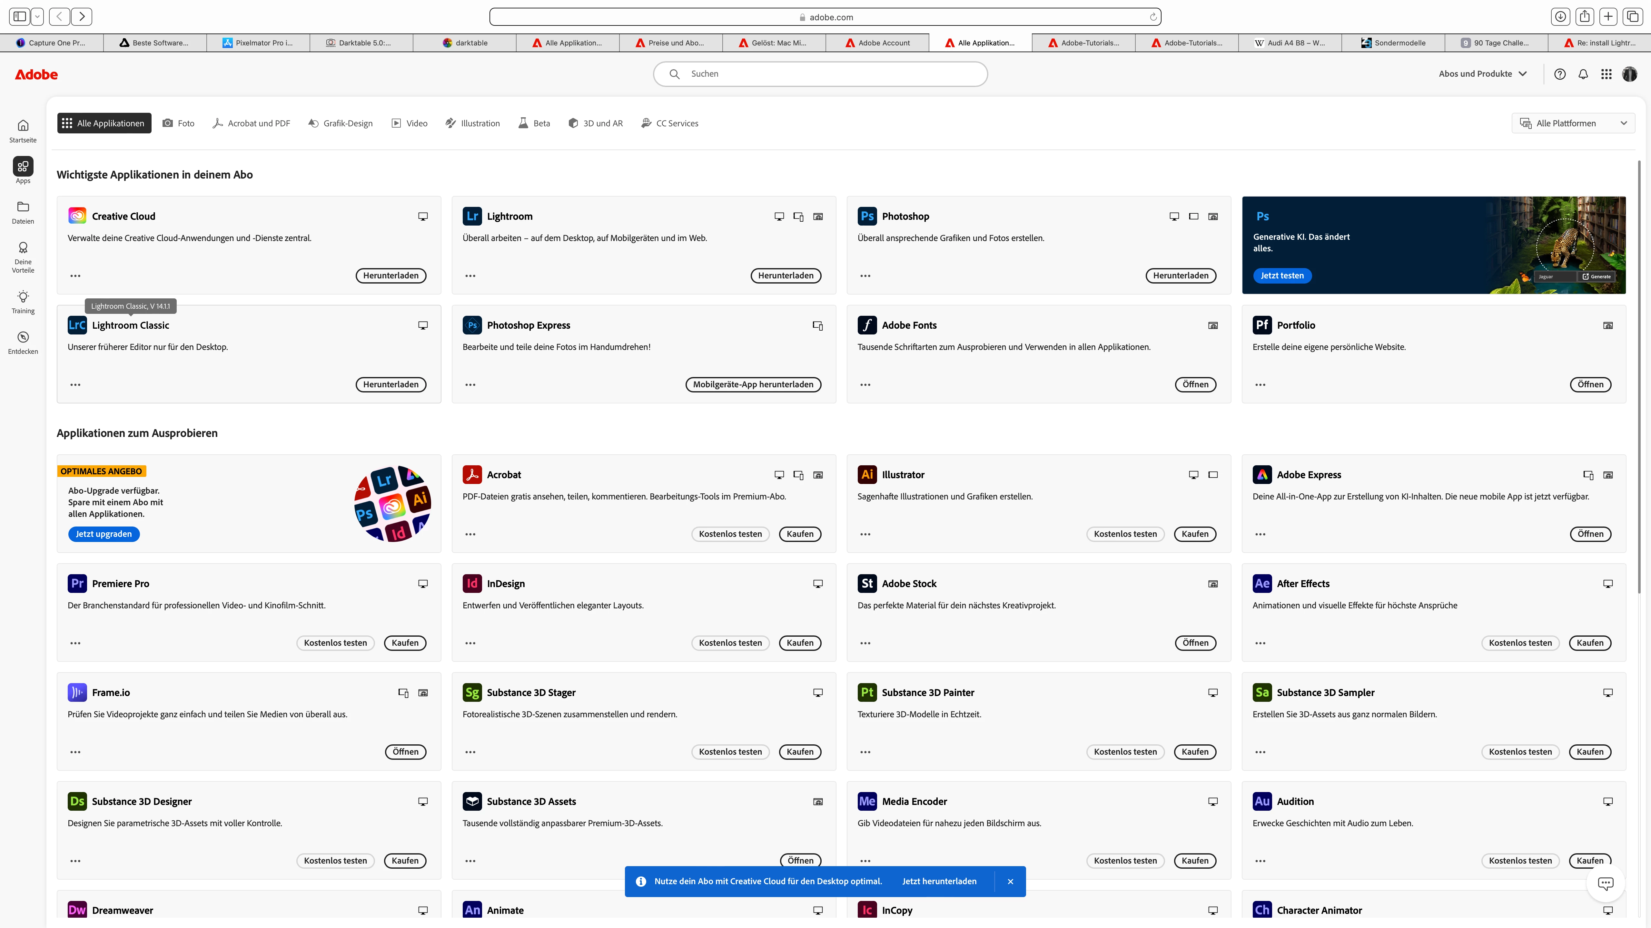This screenshot has height=928, width=1651.
Task: Click Jetzt herunterladen in blue banner
Action: pyautogui.click(x=939, y=881)
